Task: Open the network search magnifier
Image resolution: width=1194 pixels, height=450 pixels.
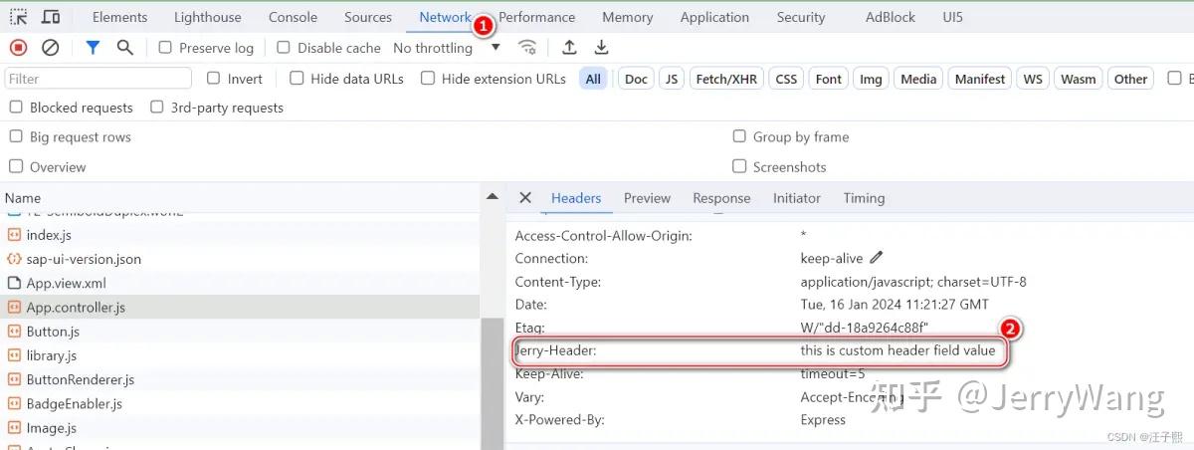Action: tap(124, 47)
